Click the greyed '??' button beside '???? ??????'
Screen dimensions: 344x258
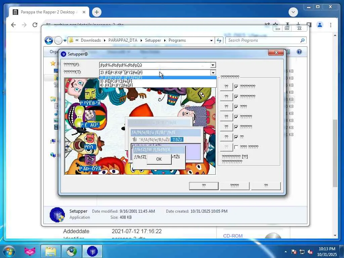coord(226,147)
